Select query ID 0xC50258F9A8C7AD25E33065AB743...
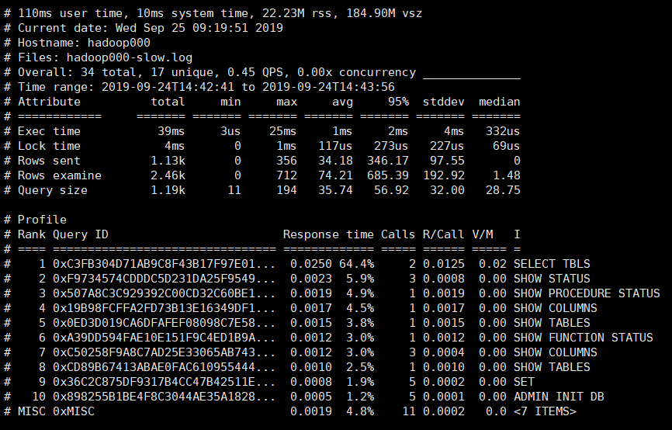This screenshot has height=430, width=672. tap(164, 352)
